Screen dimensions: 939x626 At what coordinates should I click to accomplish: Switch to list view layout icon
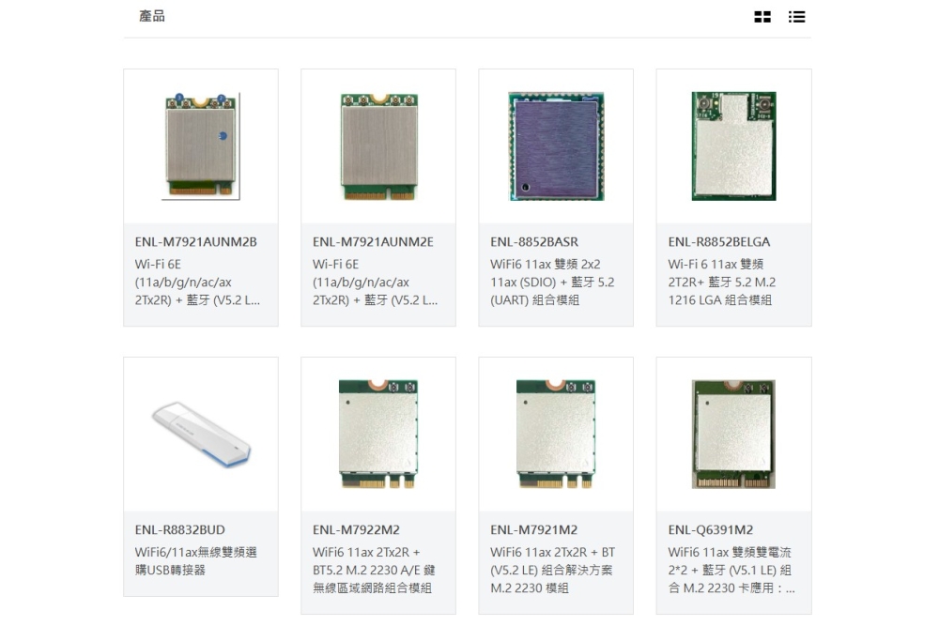tap(796, 17)
